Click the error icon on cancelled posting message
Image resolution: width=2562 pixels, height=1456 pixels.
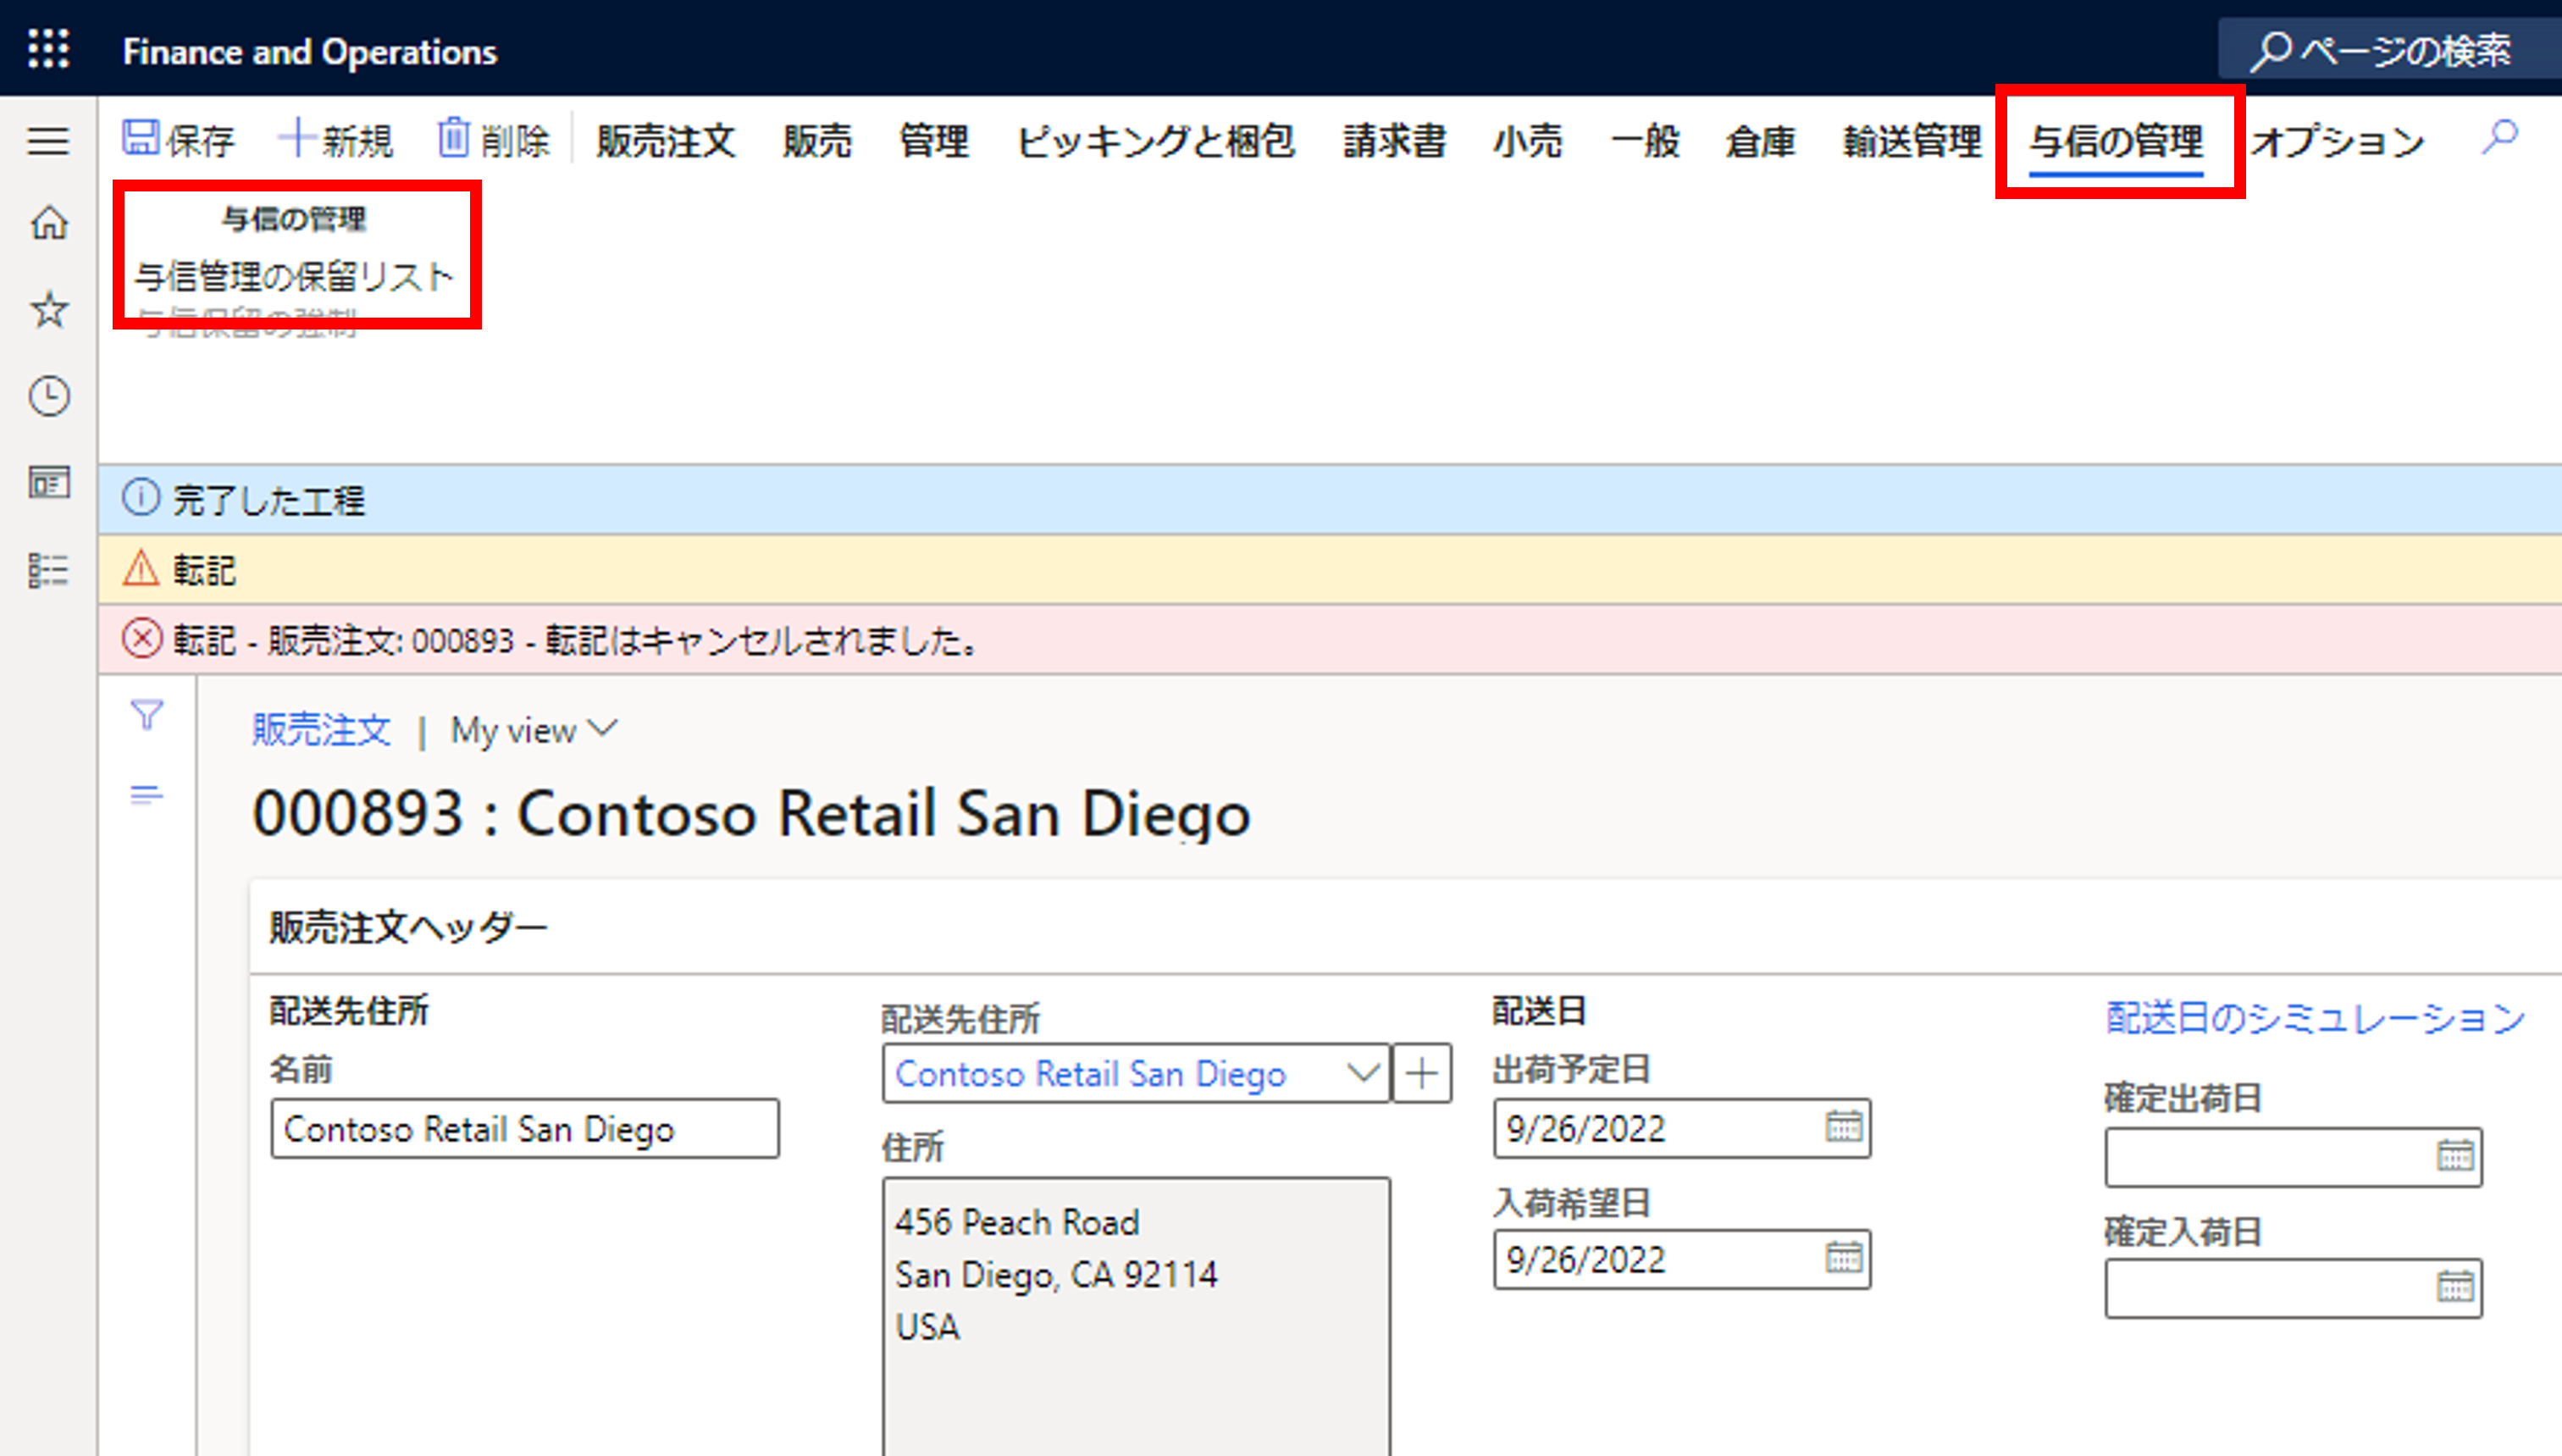(142, 638)
